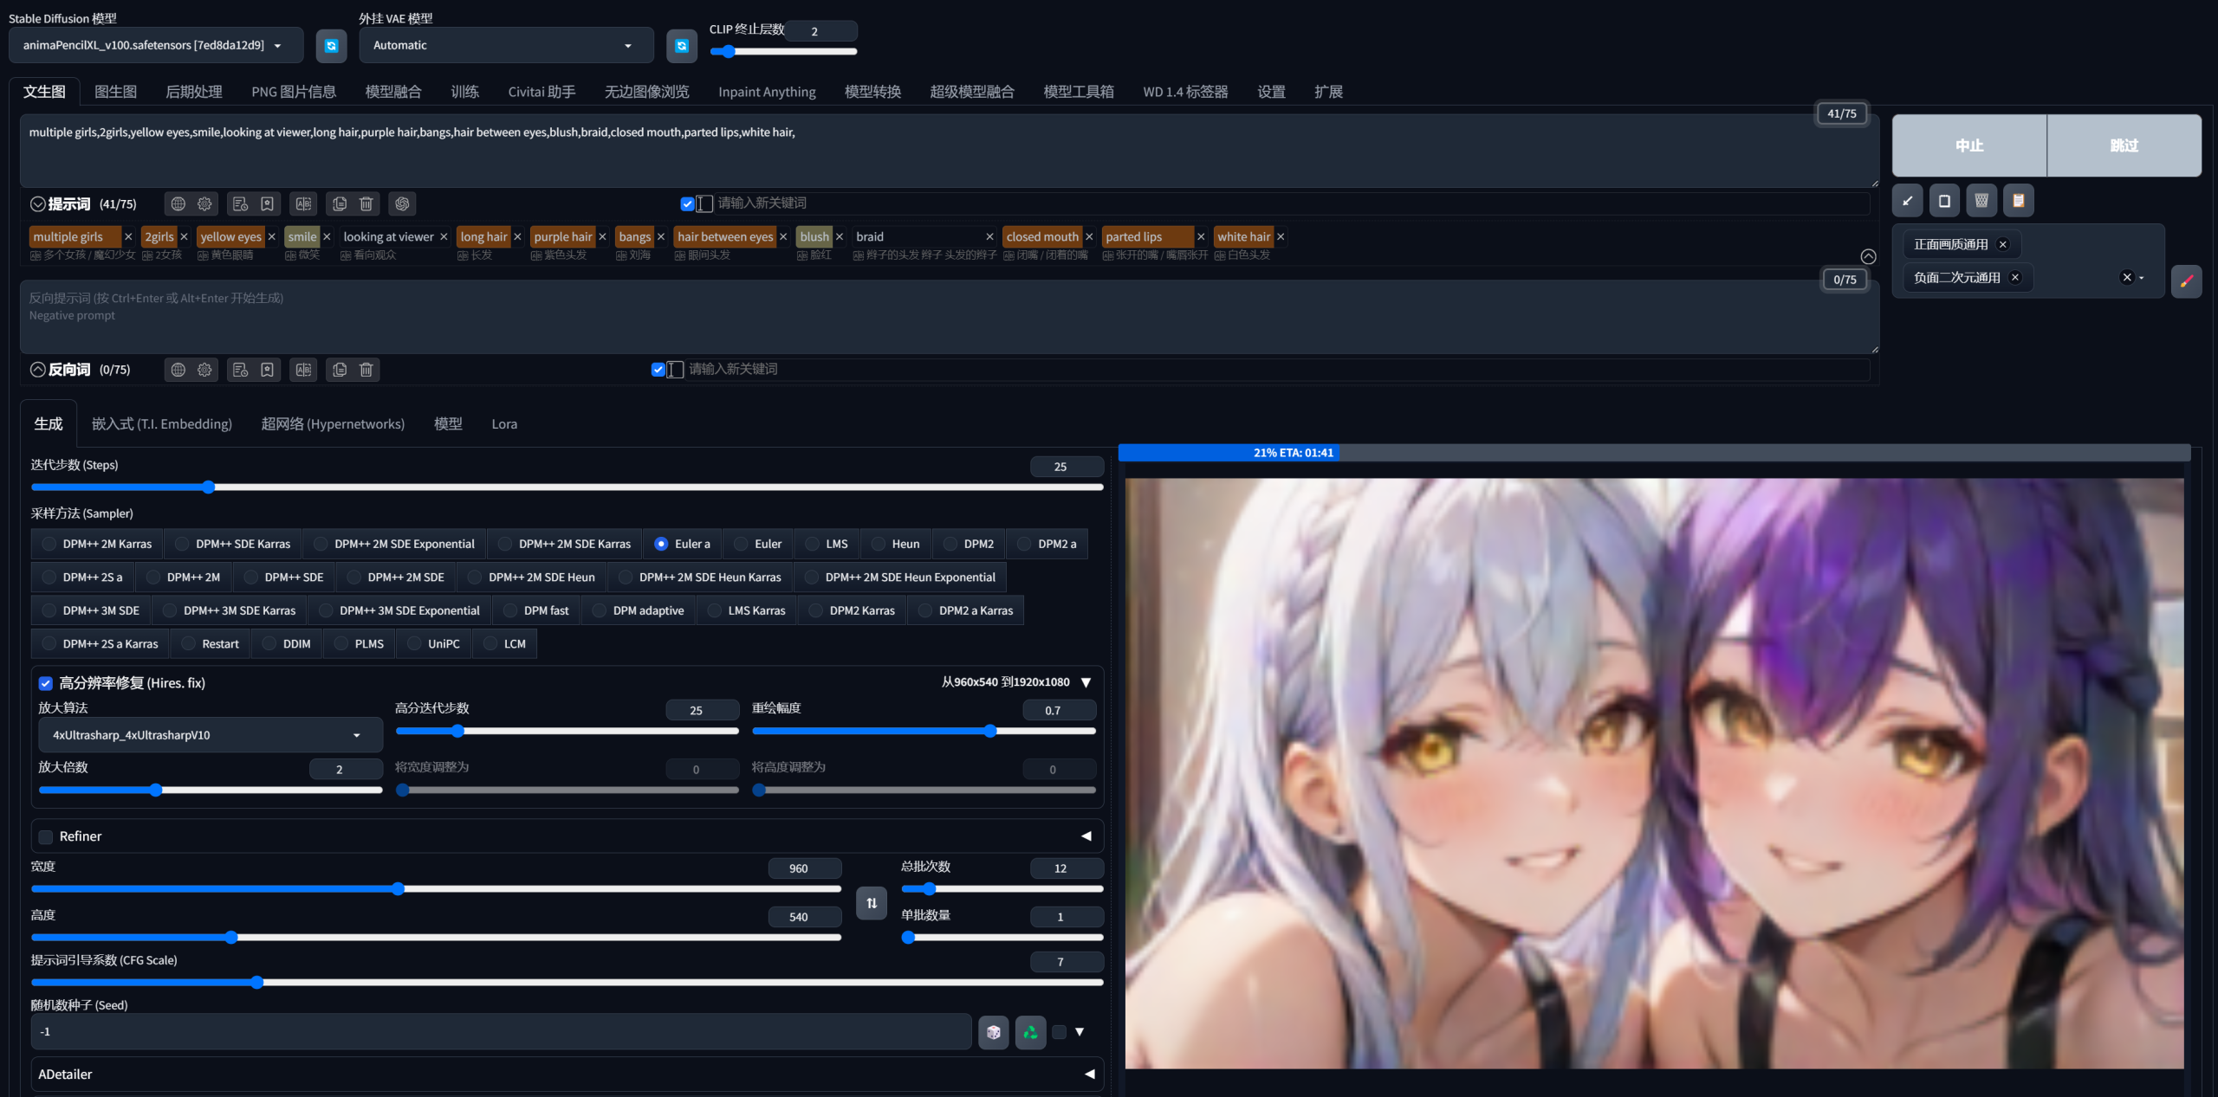Switch to the 图生图 tab
Screen dimensions: 2218x1097
click(x=115, y=92)
